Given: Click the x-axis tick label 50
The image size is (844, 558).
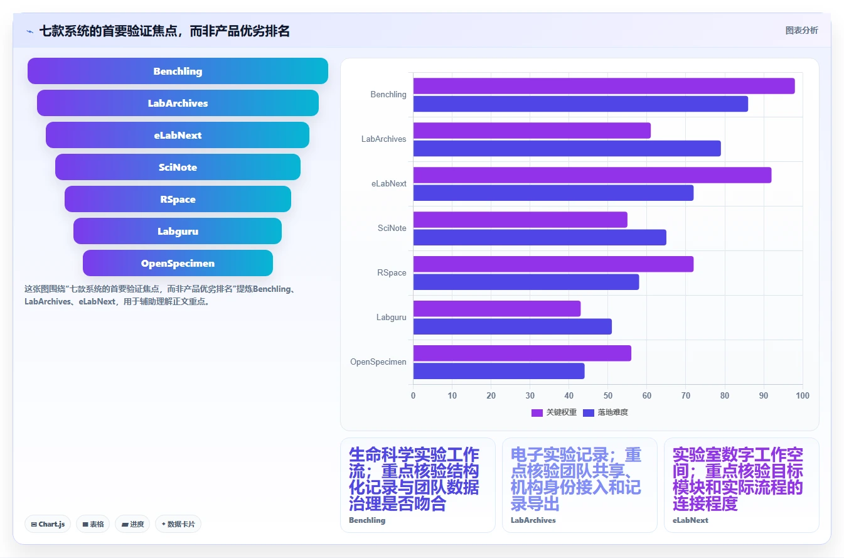Looking at the screenshot, I should [607, 395].
